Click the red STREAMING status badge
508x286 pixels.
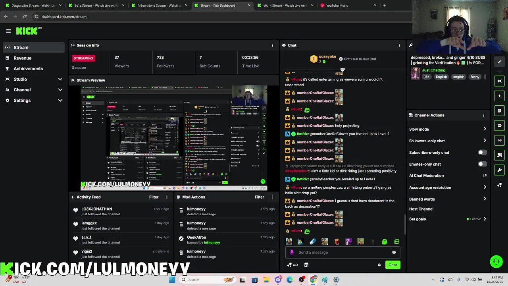[83, 58]
